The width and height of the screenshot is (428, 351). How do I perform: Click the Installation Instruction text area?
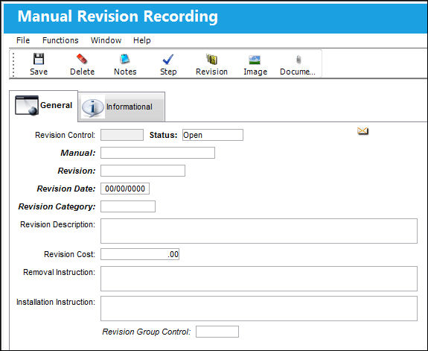[x=259, y=309]
